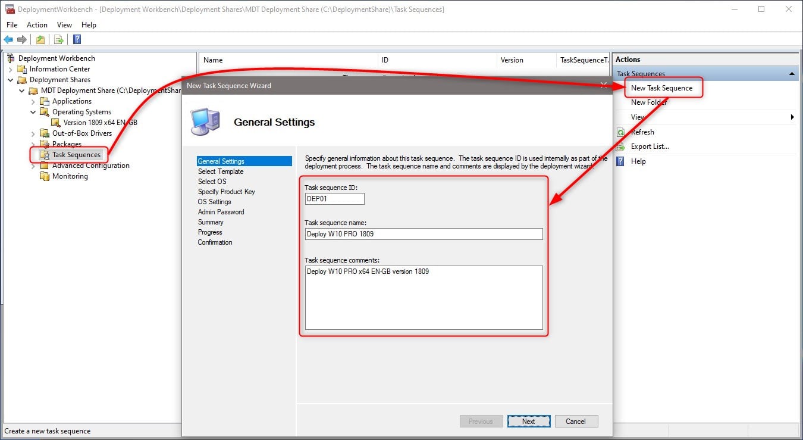Open the View submenu arrow in Actions
803x440 pixels.
[x=792, y=117]
